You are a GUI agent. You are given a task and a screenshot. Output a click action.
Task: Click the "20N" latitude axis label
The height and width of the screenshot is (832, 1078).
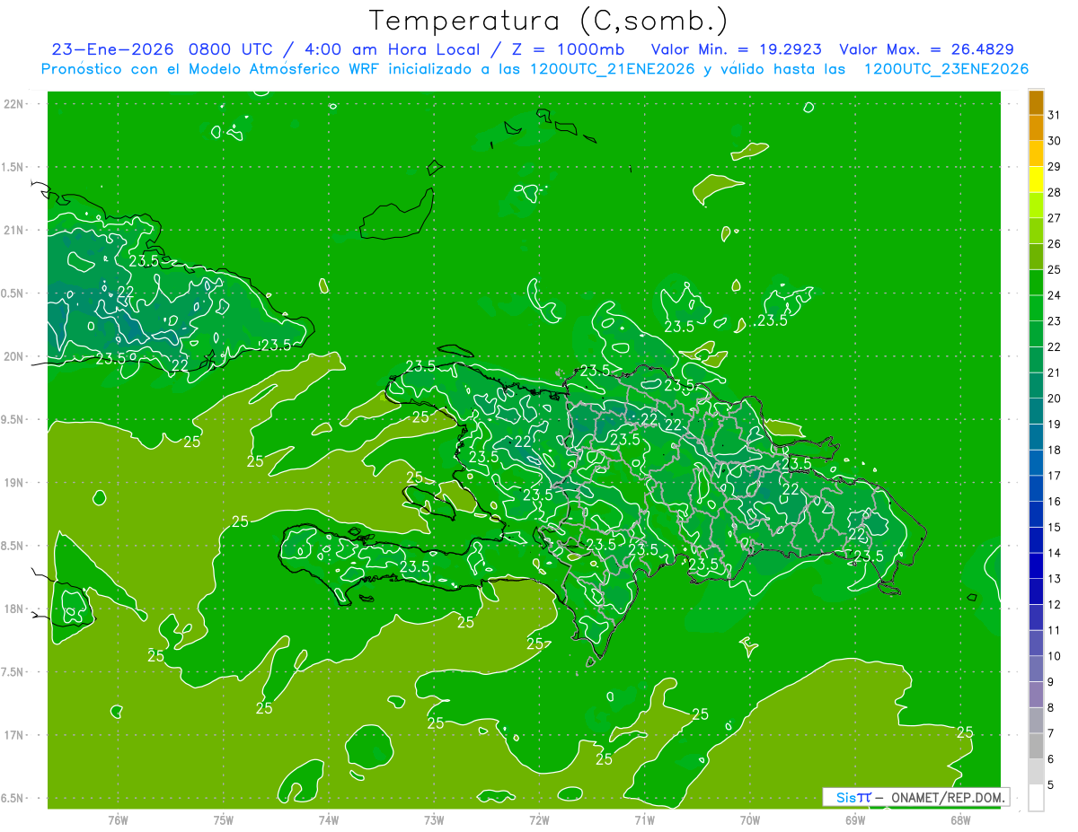tap(14, 356)
